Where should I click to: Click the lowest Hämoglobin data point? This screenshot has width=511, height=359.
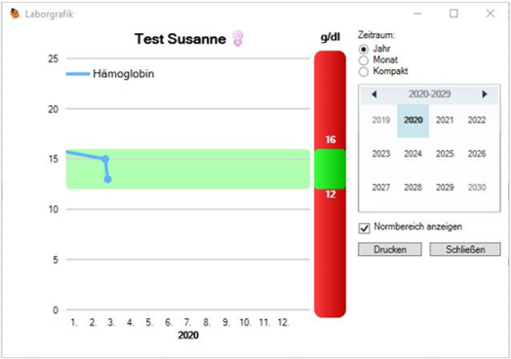tap(108, 179)
